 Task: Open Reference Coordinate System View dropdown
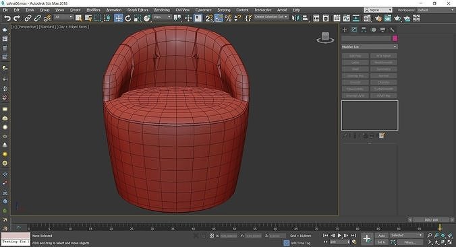(162, 17)
